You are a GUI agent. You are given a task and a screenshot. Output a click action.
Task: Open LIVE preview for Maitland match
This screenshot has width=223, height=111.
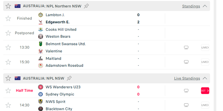[205, 62]
